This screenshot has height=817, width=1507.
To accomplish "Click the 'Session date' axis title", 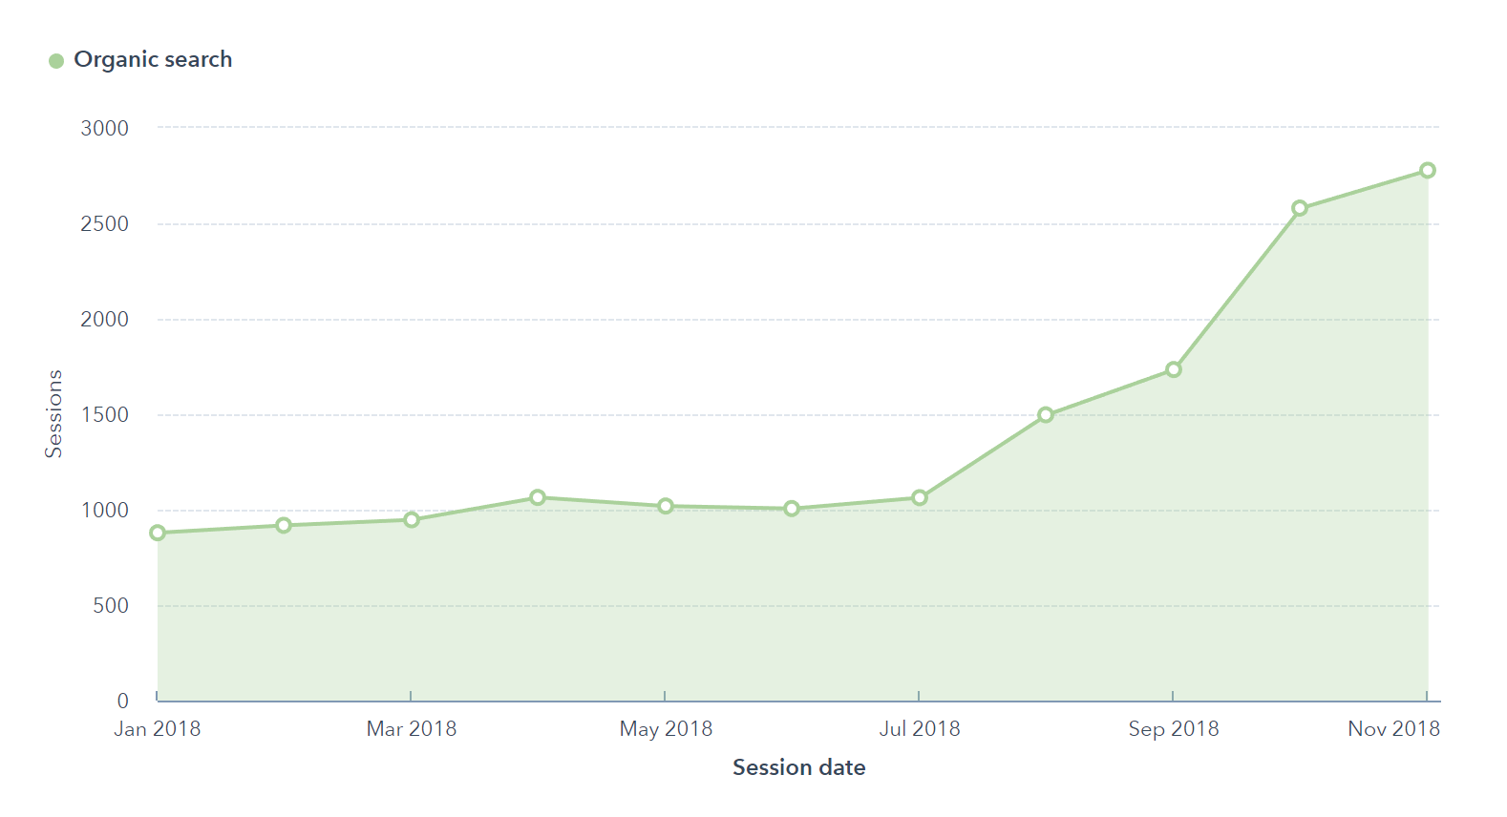I will click(799, 767).
